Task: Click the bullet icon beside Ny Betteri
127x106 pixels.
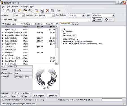Action: (x=3, y=52)
